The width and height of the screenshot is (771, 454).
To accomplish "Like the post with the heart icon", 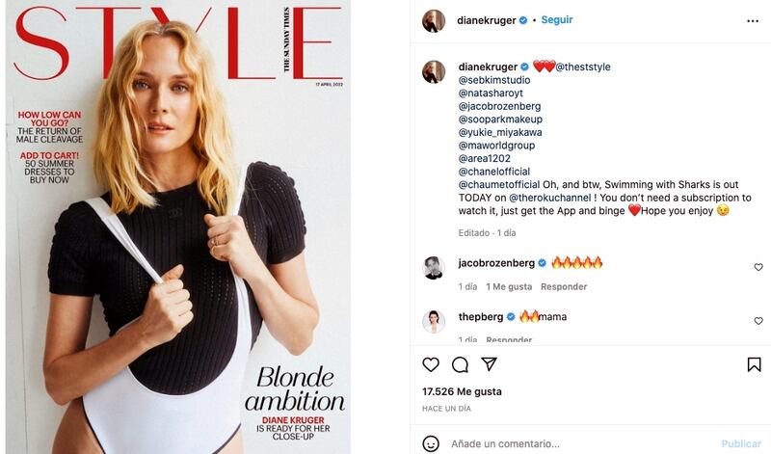I will click(x=431, y=364).
